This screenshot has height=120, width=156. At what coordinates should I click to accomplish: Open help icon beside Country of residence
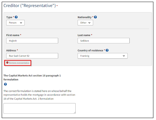pyautogui.click(x=107, y=50)
